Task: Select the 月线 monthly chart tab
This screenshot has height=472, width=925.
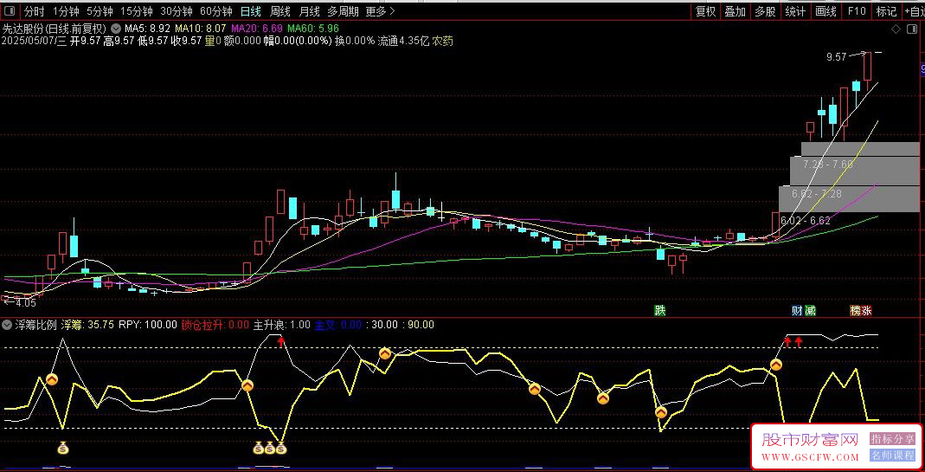Action: click(x=309, y=10)
